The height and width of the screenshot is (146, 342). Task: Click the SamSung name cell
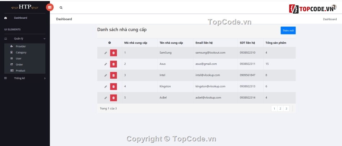coord(166,53)
